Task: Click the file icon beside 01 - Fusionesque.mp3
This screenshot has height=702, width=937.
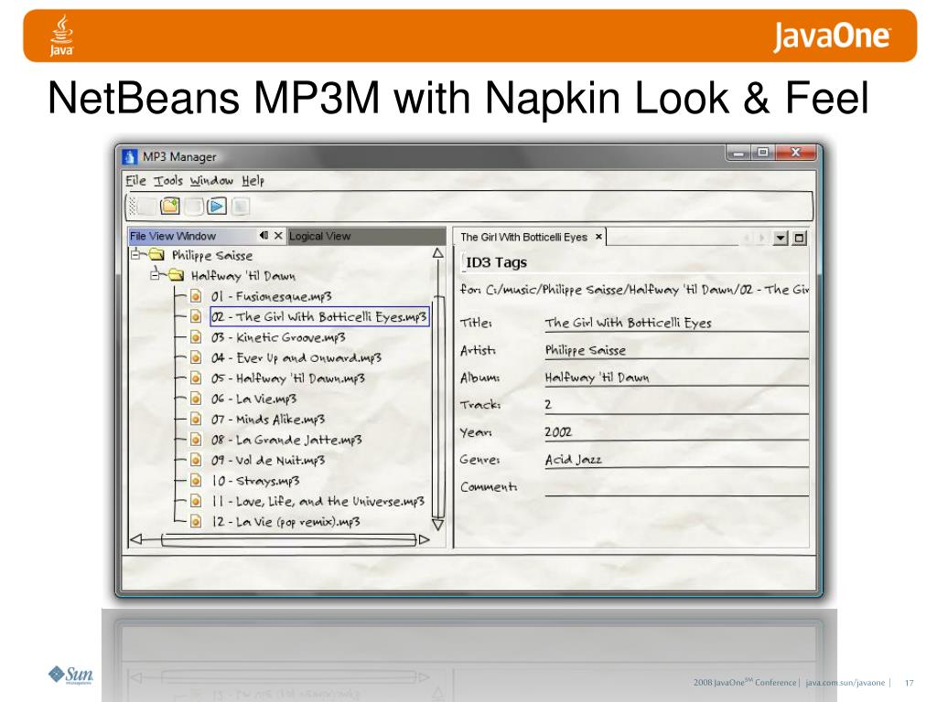Action: click(196, 296)
